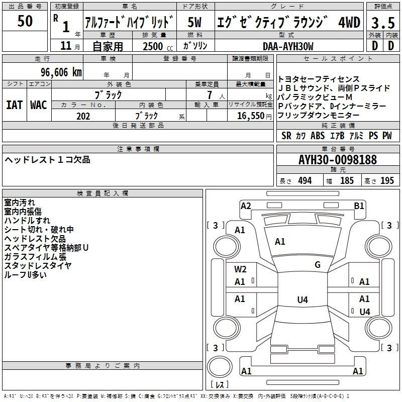Click the 検査員記入欄 section header
The image size is (402, 402).
tap(103, 193)
